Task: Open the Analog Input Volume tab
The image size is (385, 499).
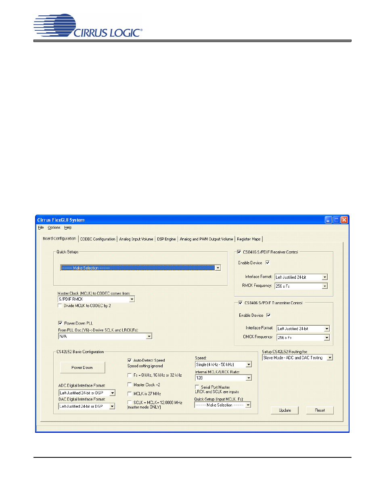Action: [x=136, y=239]
